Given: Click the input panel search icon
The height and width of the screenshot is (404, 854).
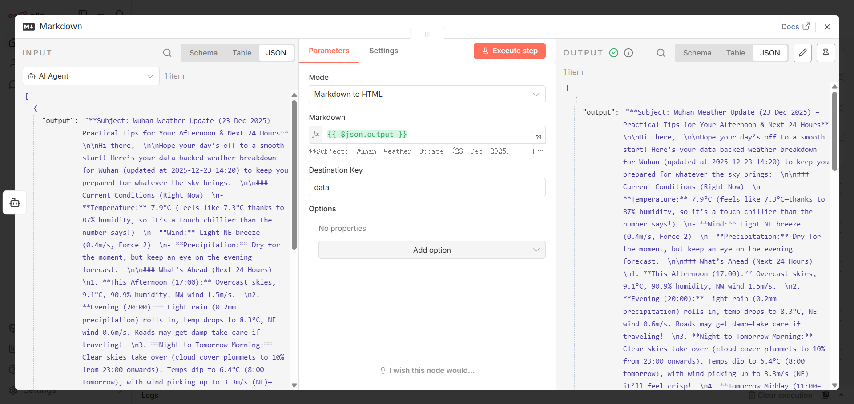Looking at the screenshot, I should 167,53.
